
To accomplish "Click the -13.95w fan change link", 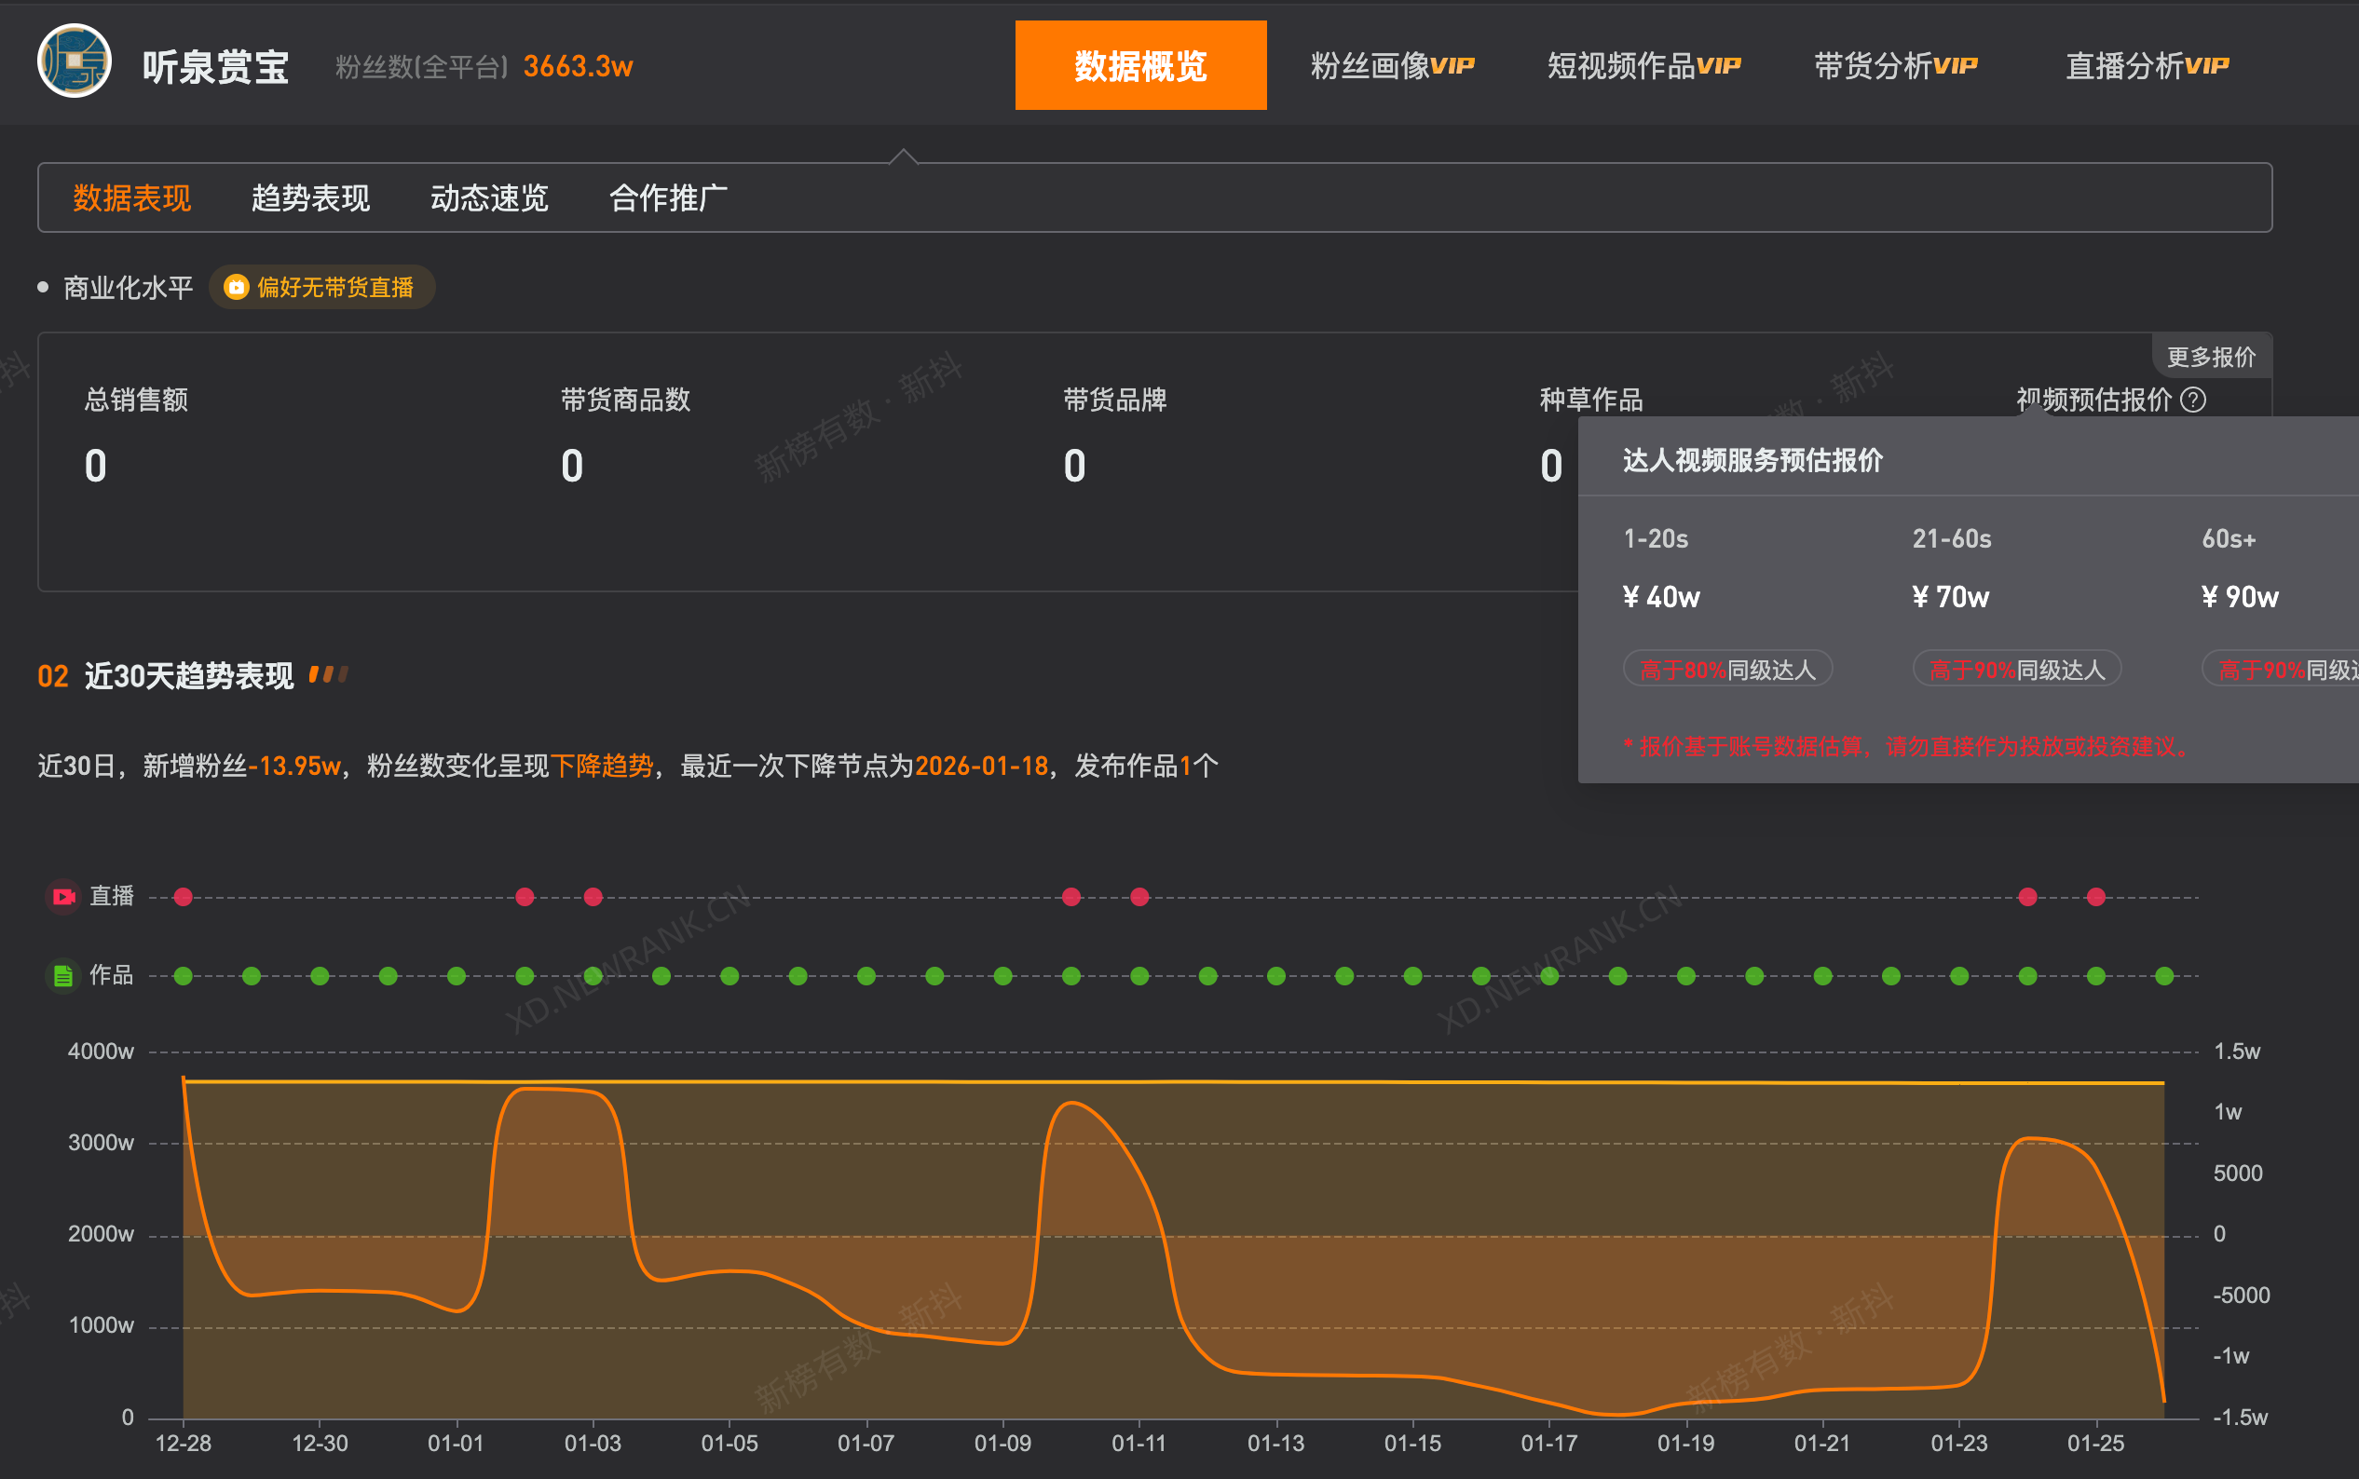I will tap(295, 766).
